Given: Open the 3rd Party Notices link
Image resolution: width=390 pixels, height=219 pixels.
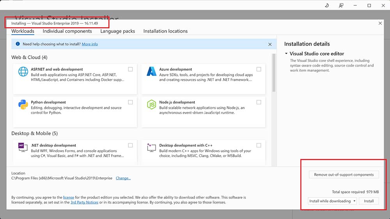Looking at the screenshot, I should pyautogui.click(x=84, y=202).
